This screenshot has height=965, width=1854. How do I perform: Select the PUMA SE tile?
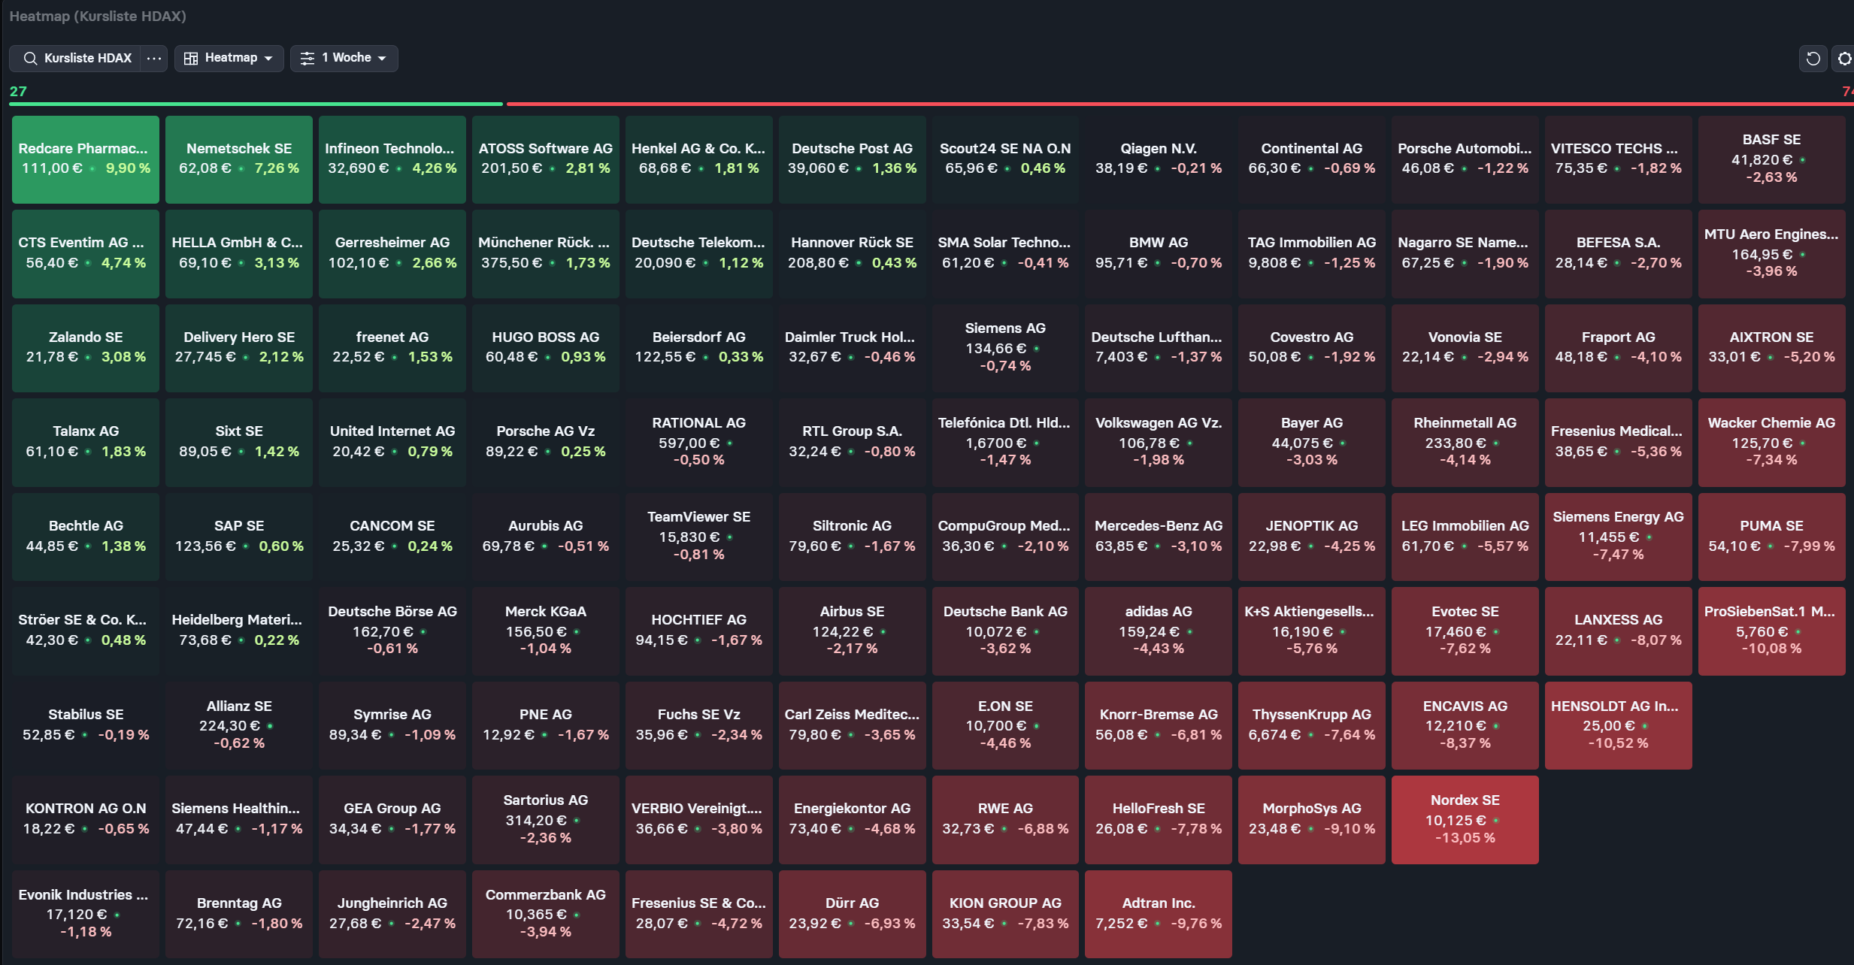point(1771,537)
